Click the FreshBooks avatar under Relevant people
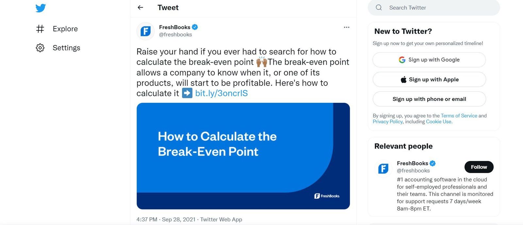 point(382,169)
